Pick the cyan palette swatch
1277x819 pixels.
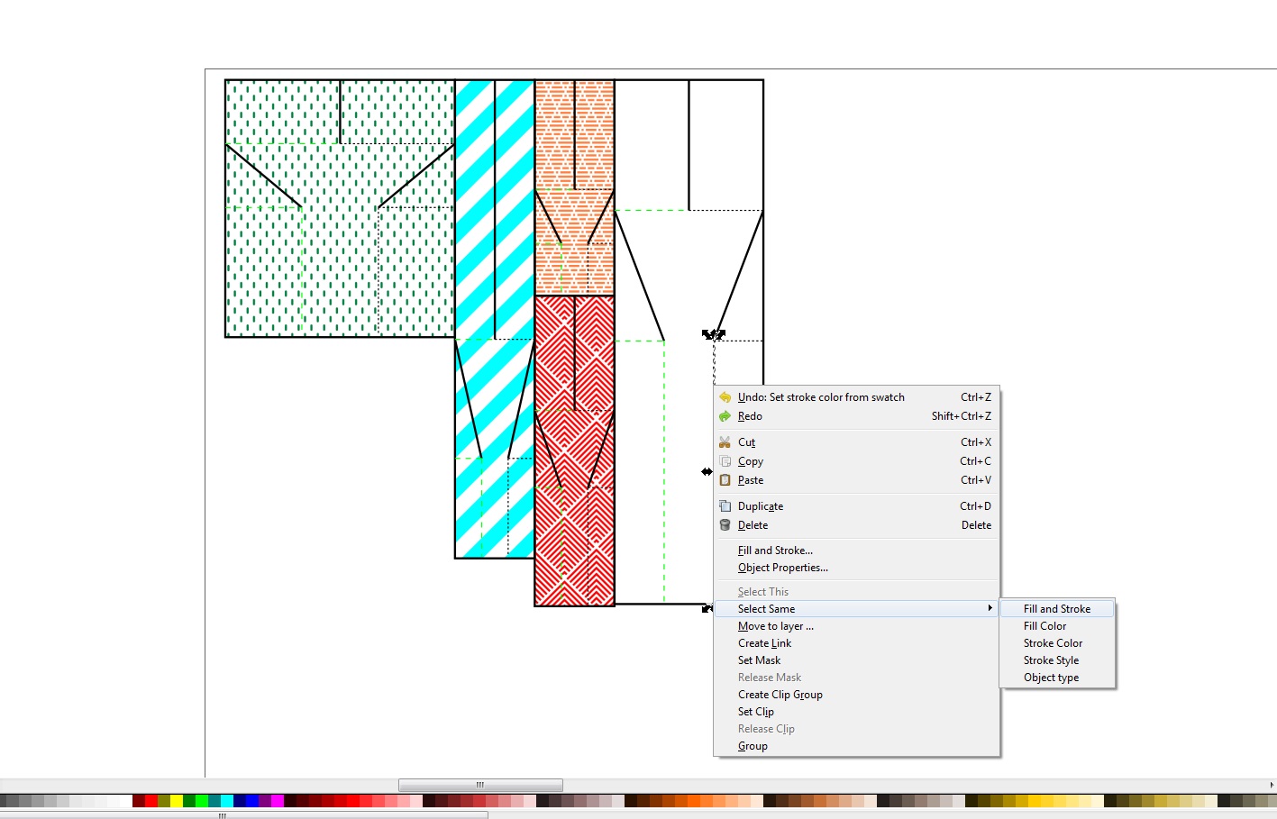(x=227, y=801)
